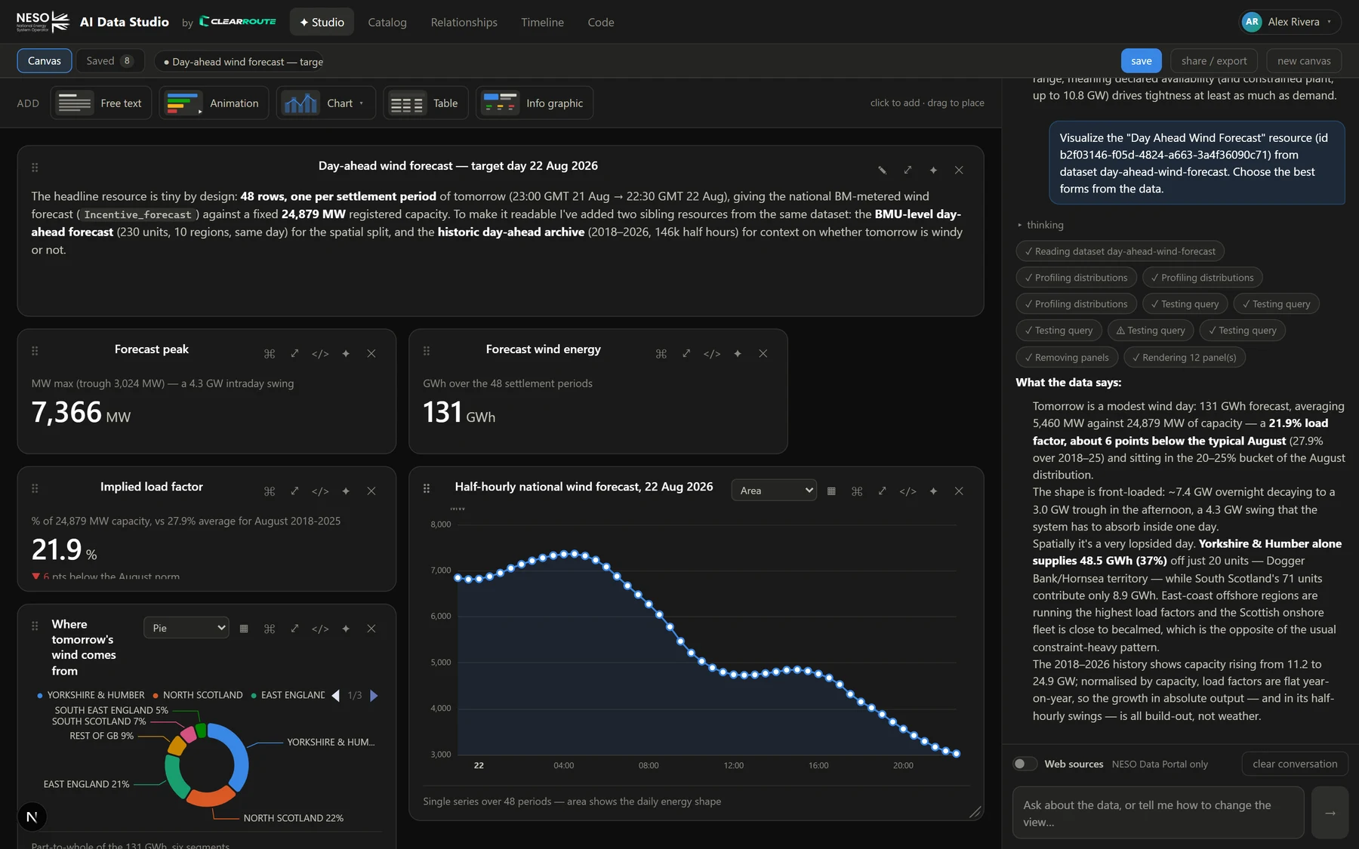This screenshot has height=849, width=1359.
Task: Add a Table block to the canvas
Action: [x=426, y=103]
